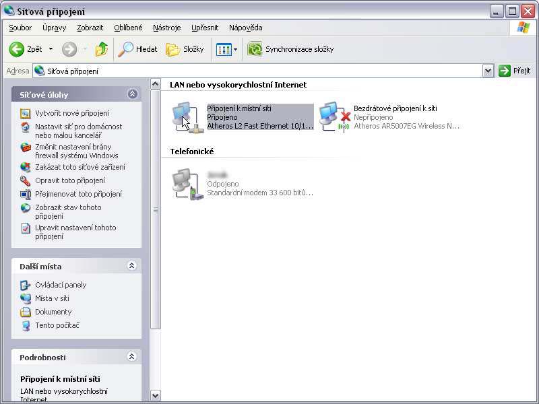Click the sidebar scroll down arrow
The width and height of the screenshot is (539, 404).
click(156, 396)
